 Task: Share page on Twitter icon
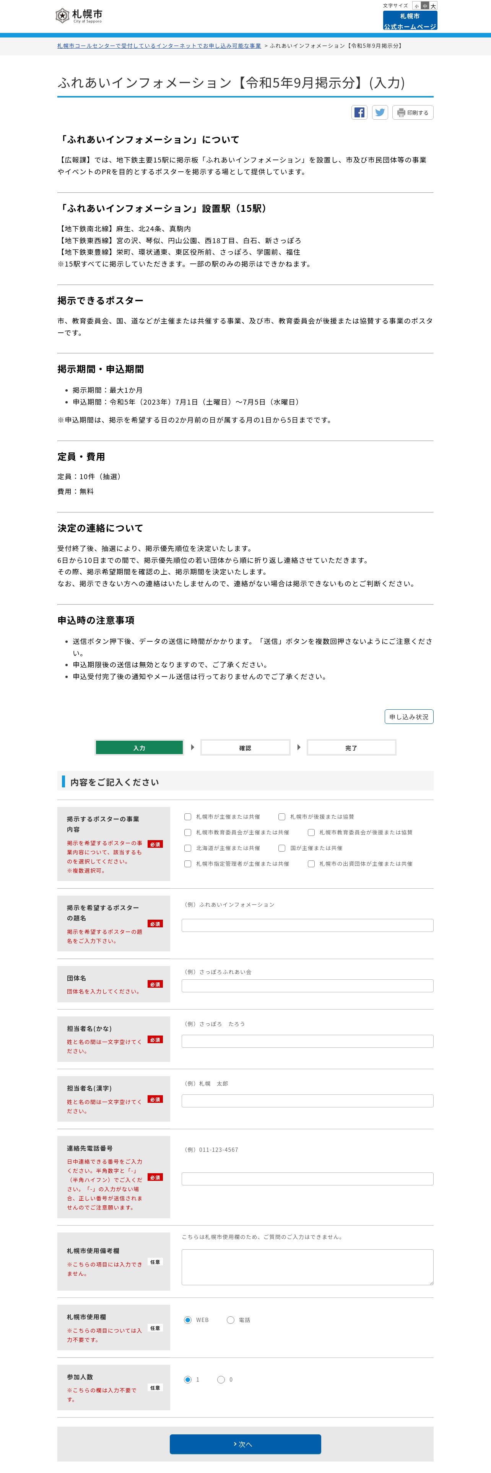tap(380, 112)
